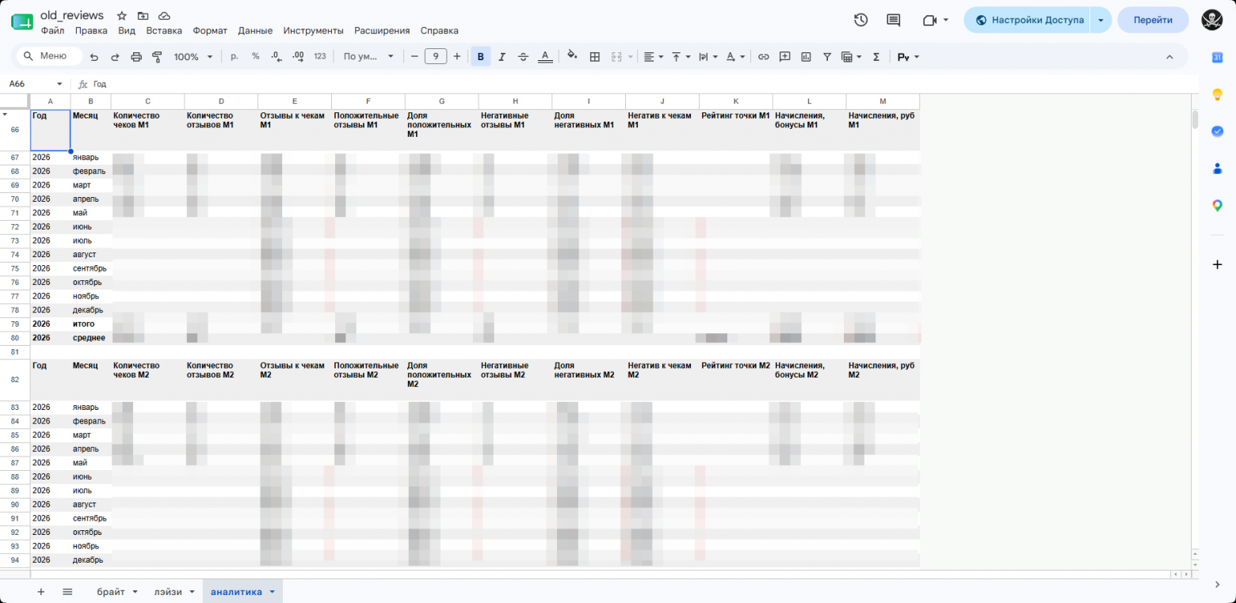Open Keep notes in side panel

1218,94
